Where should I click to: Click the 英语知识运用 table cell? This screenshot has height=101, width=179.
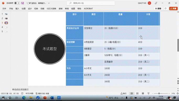coord(74,33)
